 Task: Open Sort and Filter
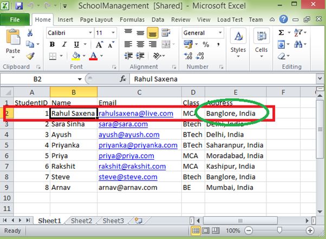click(x=298, y=32)
